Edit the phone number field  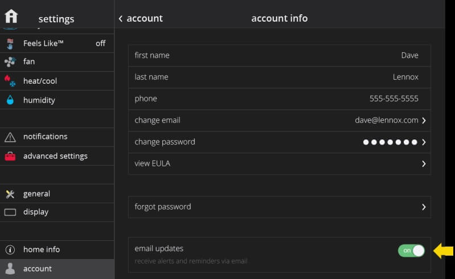point(279,99)
